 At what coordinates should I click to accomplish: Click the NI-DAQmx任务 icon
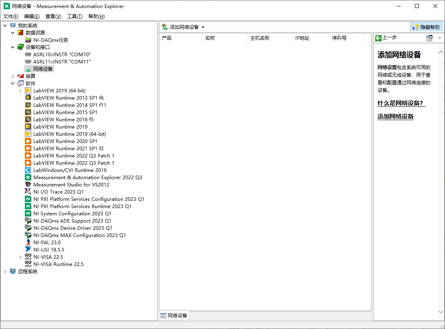(28, 40)
